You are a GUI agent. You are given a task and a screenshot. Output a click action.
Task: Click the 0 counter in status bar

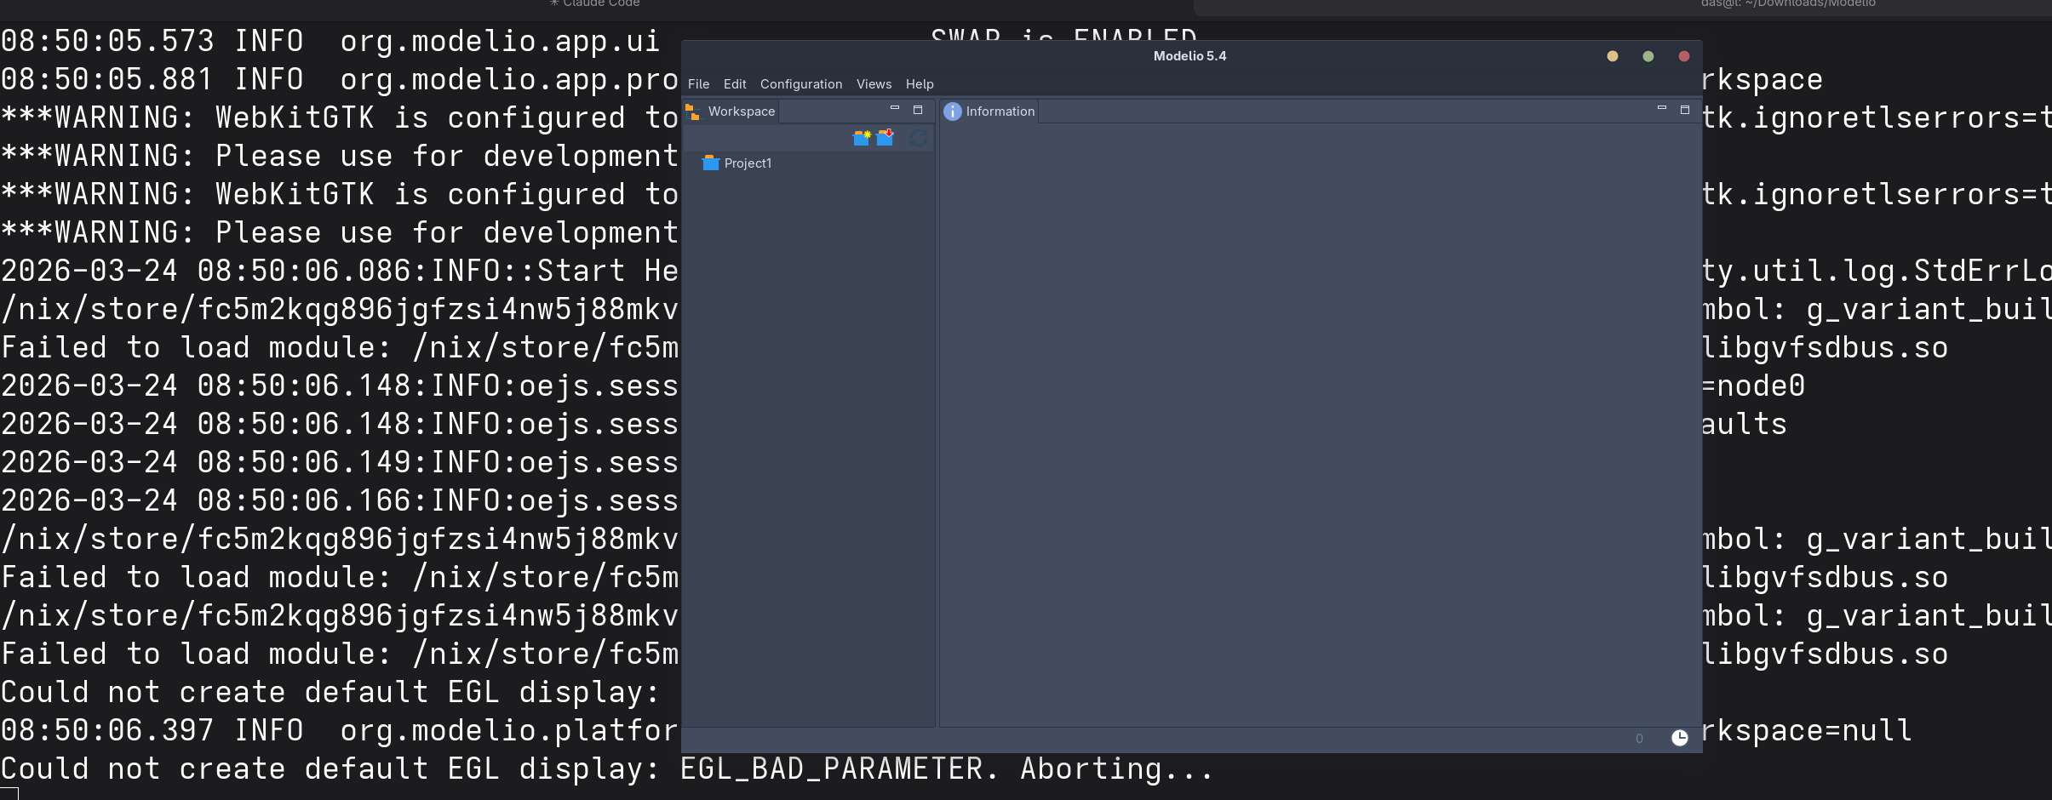point(1639,739)
